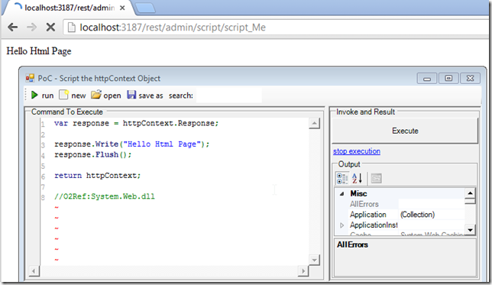This screenshot has height=285, width=492.
Task: Click code line 1 with httpContext.Response
Action: pyautogui.click(x=136, y=123)
